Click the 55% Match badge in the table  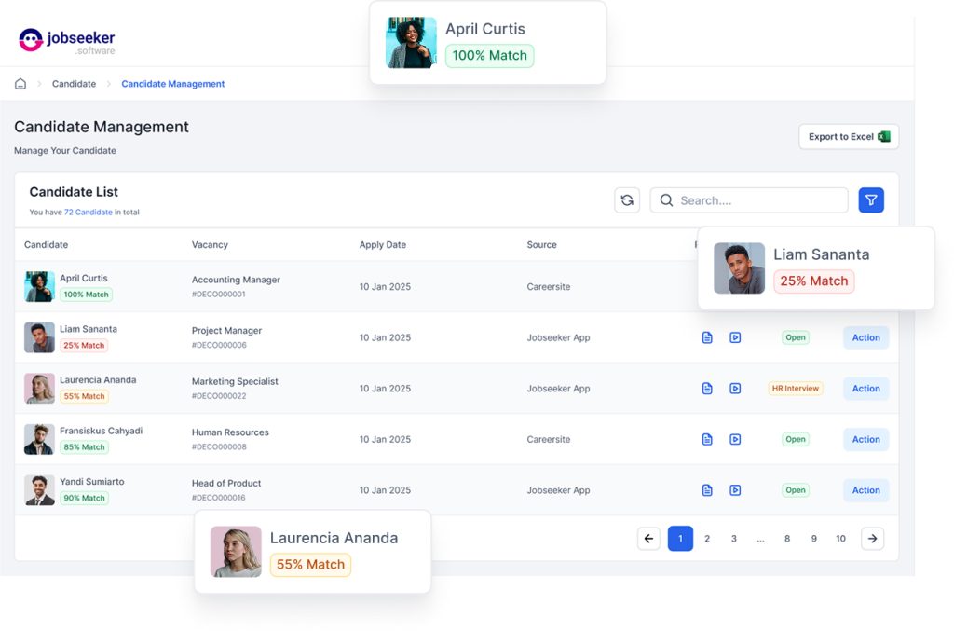[84, 396]
